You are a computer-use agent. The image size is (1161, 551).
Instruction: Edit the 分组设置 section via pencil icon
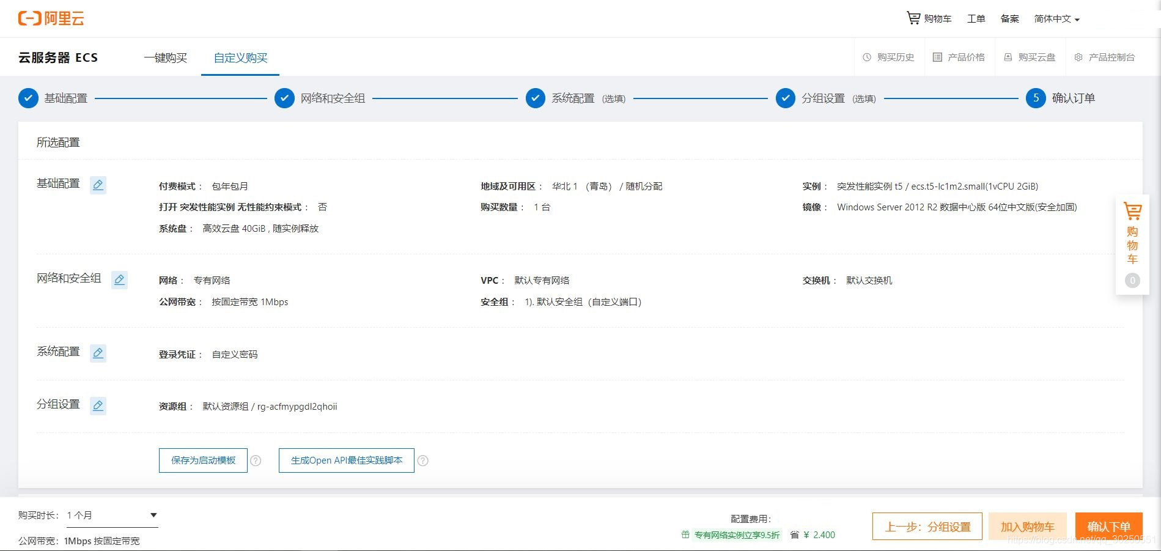pyautogui.click(x=98, y=405)
